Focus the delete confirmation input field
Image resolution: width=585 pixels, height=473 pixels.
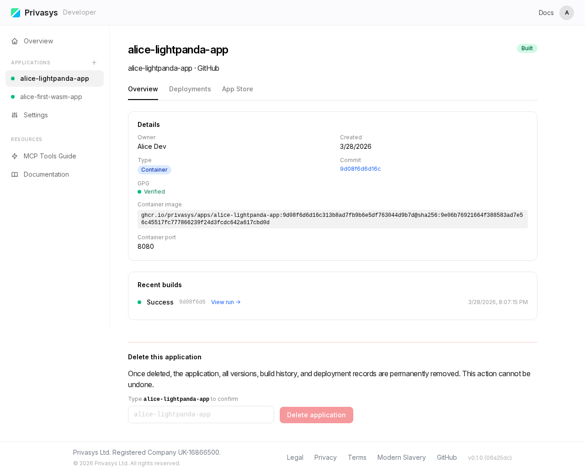[201, 415]
